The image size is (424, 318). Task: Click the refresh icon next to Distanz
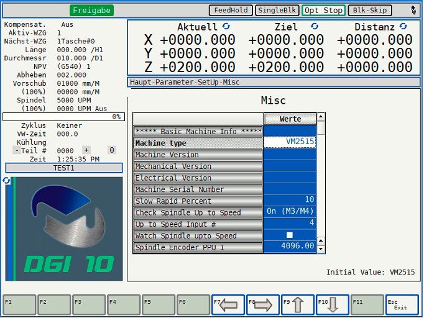pyautogui.click(x=403, y=26)
